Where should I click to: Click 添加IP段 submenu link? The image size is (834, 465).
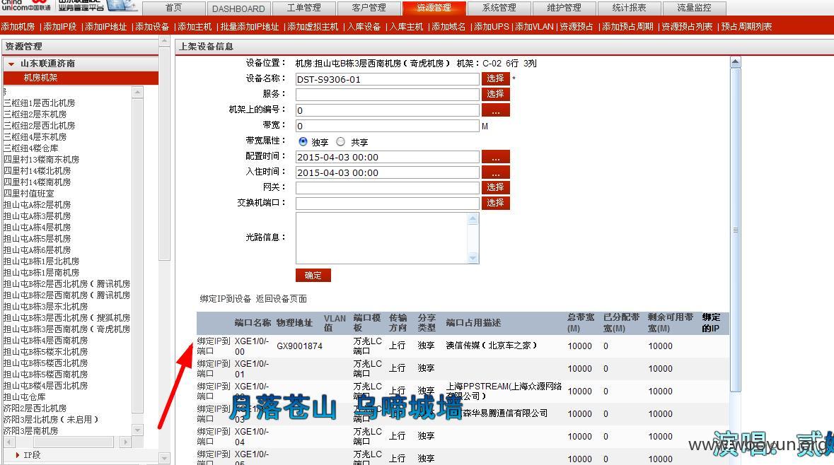59,27
